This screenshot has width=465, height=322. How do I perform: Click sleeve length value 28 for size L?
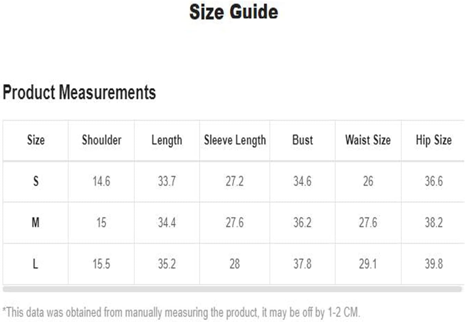point(235,264)
